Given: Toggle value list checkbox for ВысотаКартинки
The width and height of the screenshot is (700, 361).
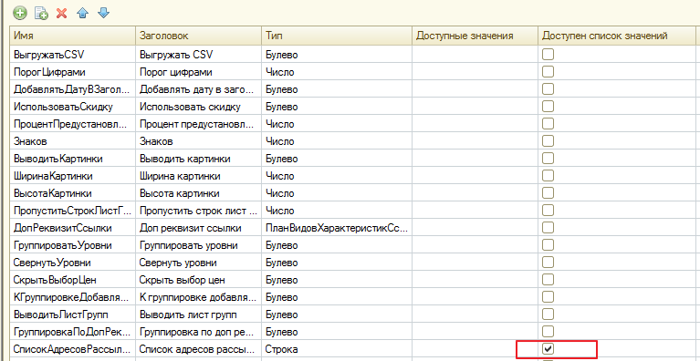Looking at the screenshot, I should tap(548, 193).
